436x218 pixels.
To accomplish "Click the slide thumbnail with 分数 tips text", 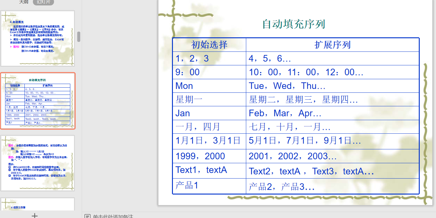I will click(x=37, y=163).
